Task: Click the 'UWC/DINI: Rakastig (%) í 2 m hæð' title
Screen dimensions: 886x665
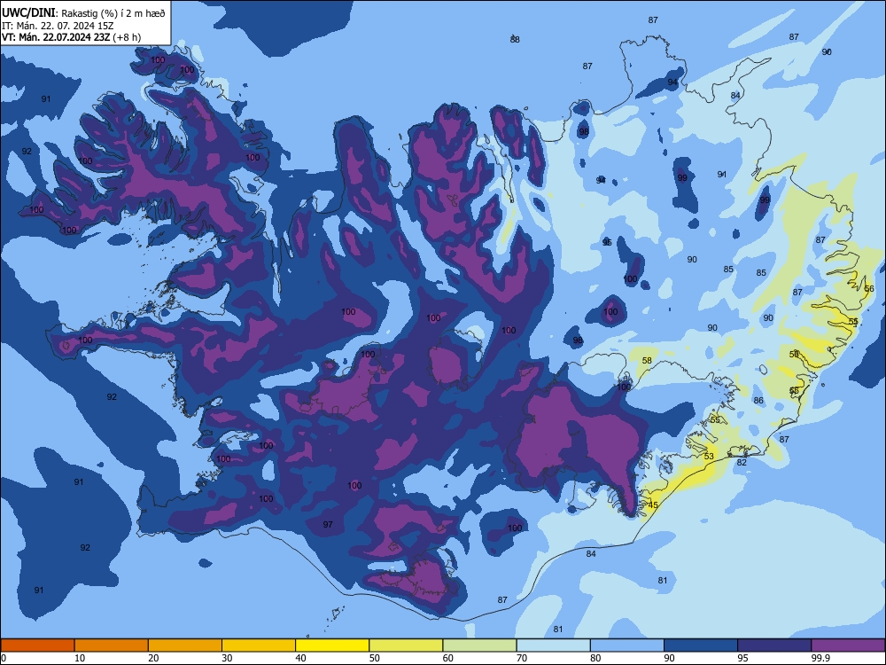Action: [83, 13]
